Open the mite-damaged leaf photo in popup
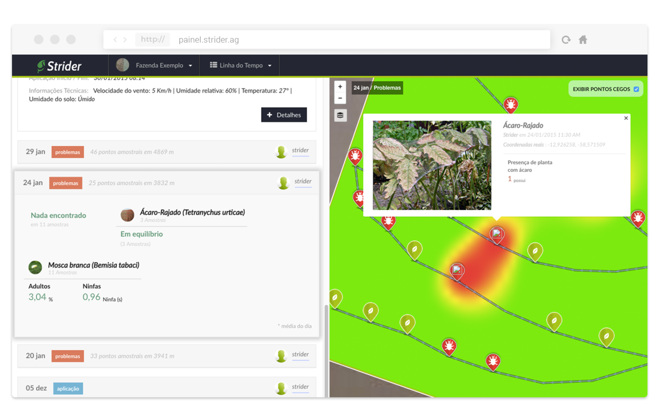Image resolution: width=657 pixels, height=413 pixels. click(432, 165)
